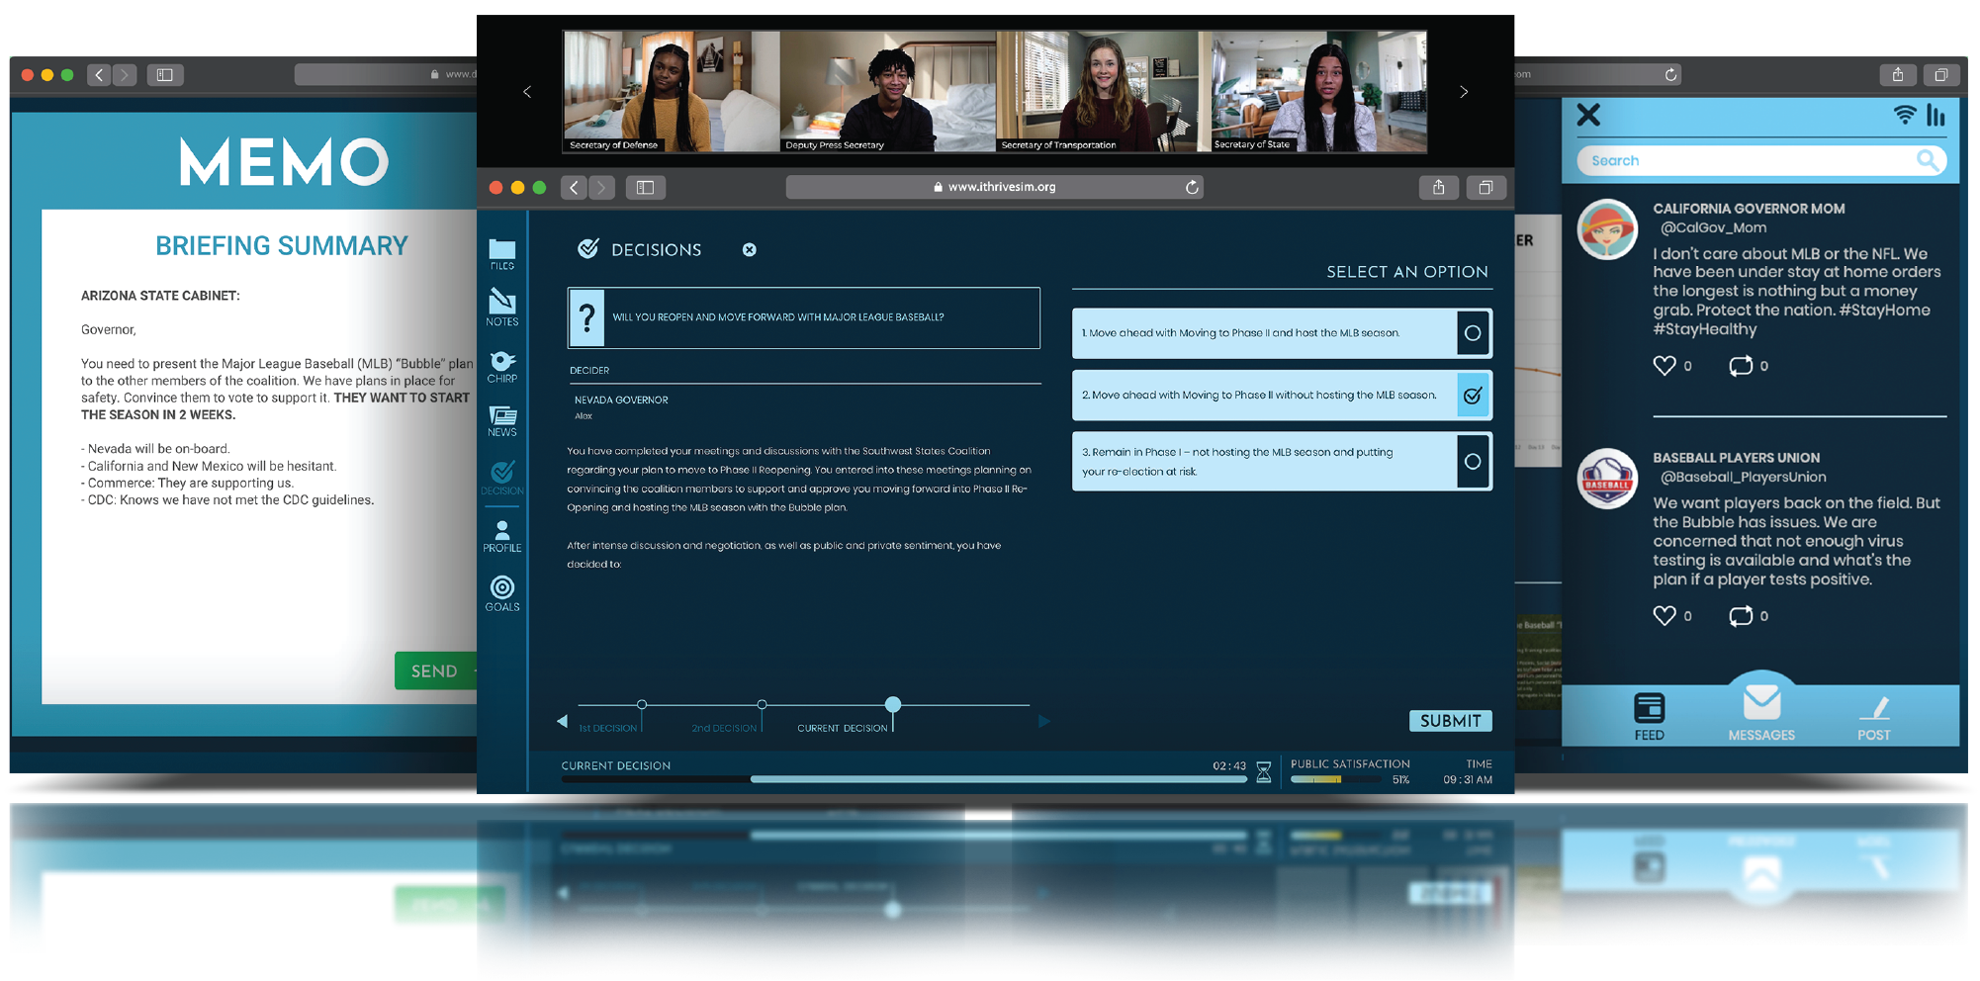Like the Baseball Players Union post
The width and height of the screenshot is (1980, 981).
click(1665, 616)
